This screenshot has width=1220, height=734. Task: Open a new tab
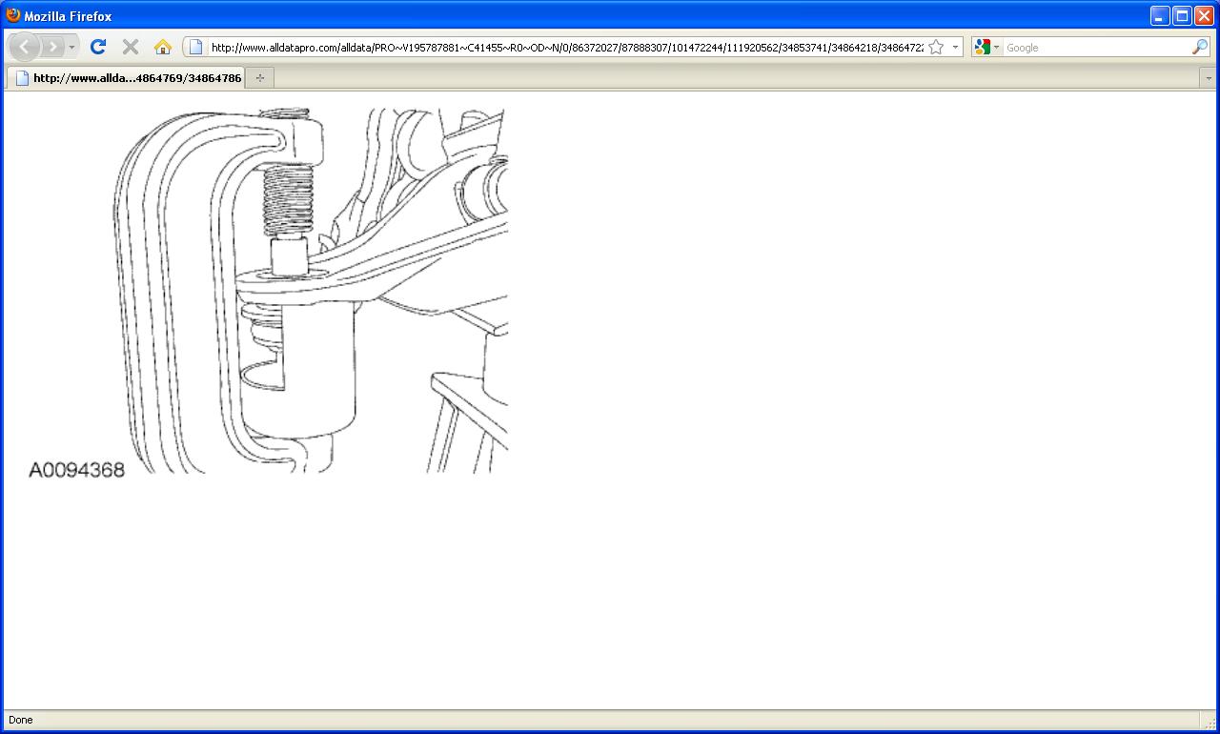pyautogui.click(x=260, y=78)
